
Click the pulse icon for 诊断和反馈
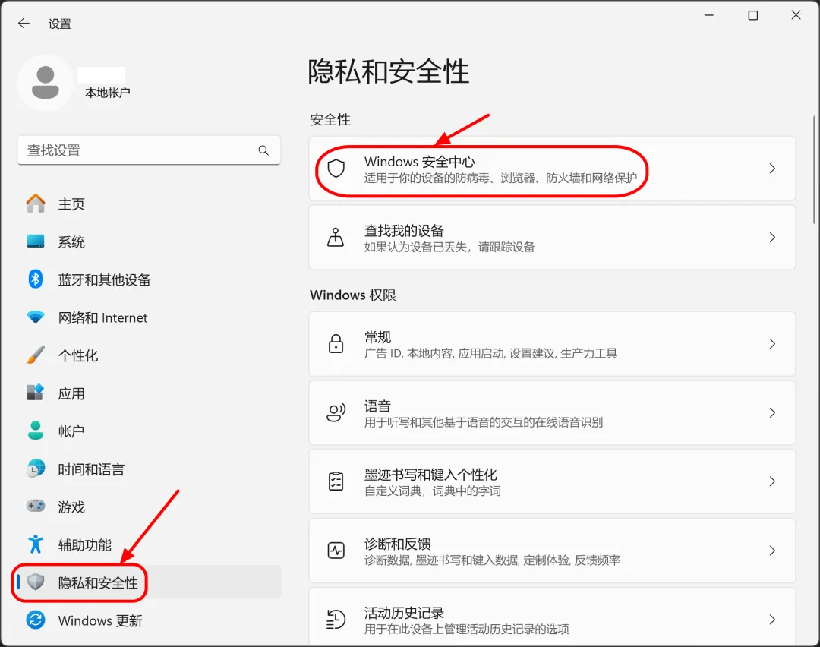[336, 551]
